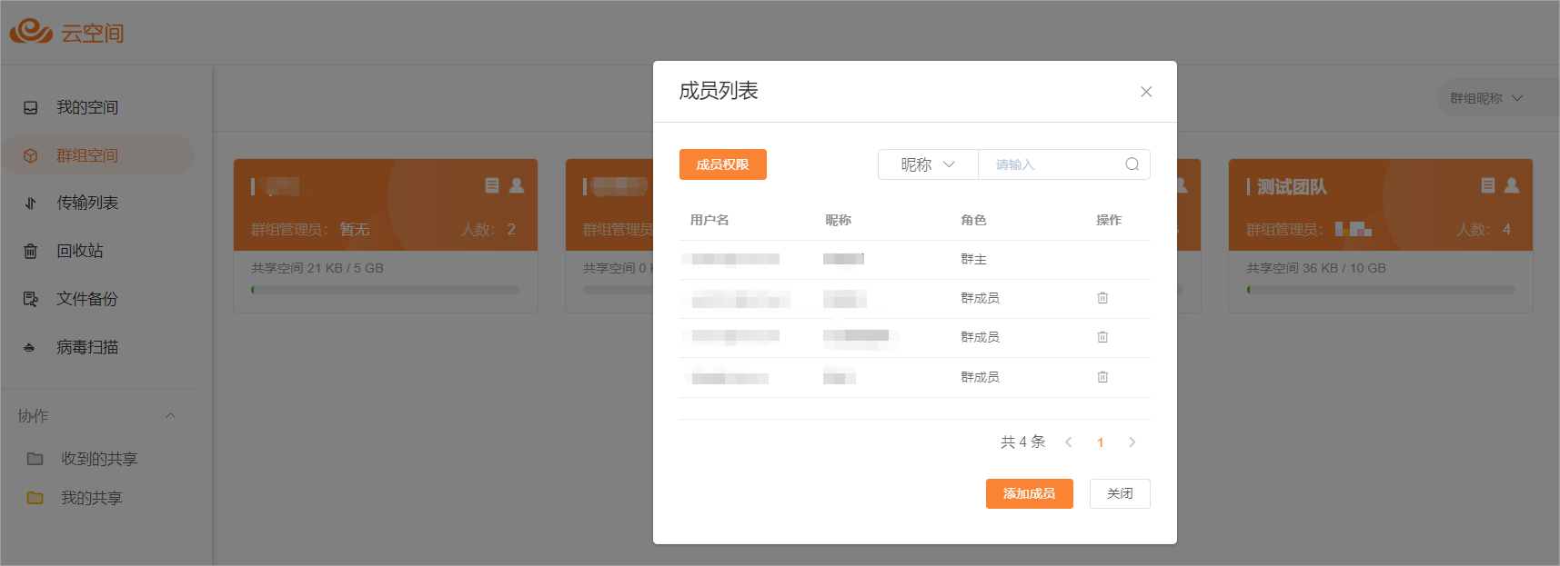
Task: Click member icon on 测试团队 card
Action: (x=1512, y=185)
